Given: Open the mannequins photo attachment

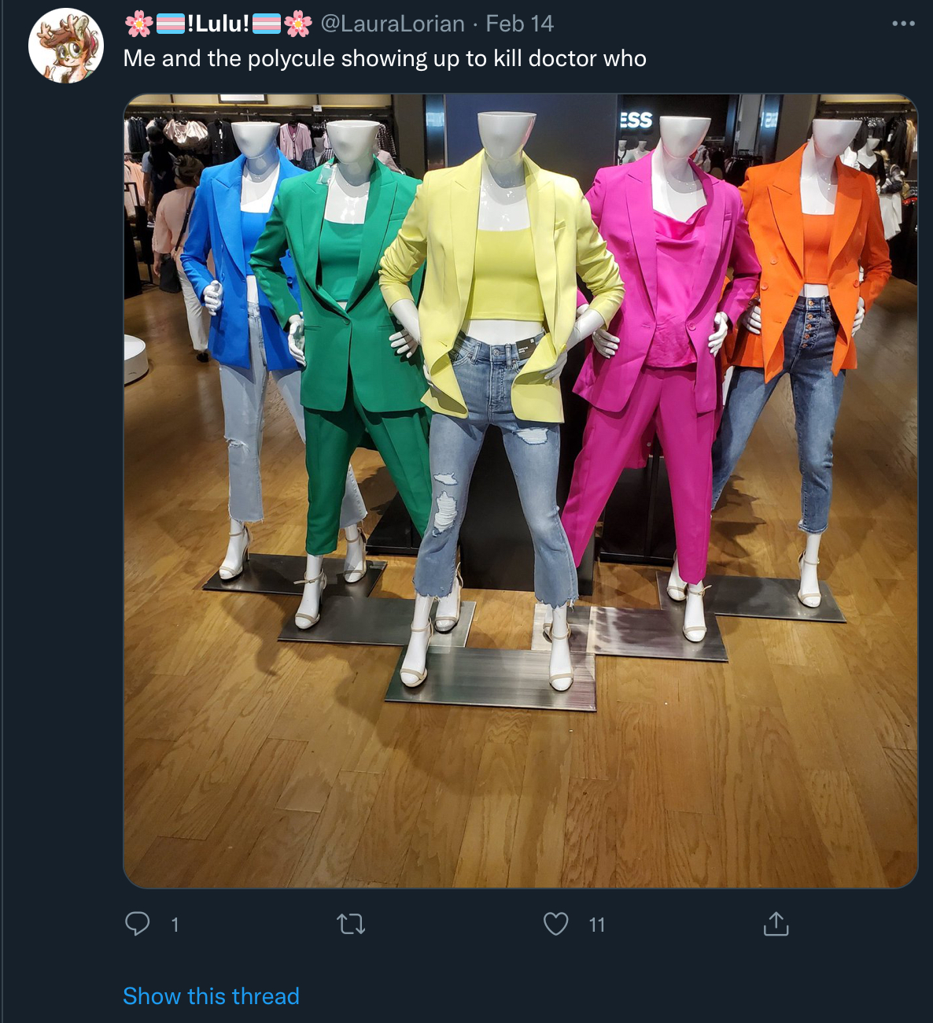Looking at the screenshot, I should 520,491.
